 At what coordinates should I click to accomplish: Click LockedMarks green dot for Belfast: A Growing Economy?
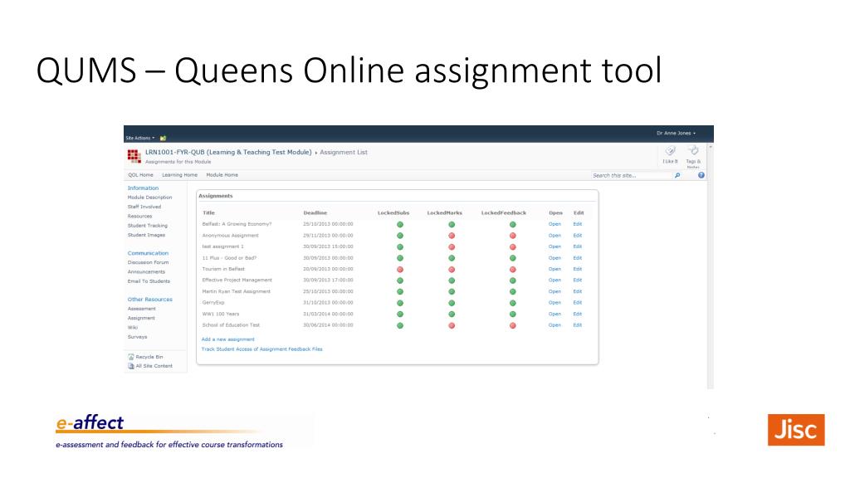click(452, 224)
